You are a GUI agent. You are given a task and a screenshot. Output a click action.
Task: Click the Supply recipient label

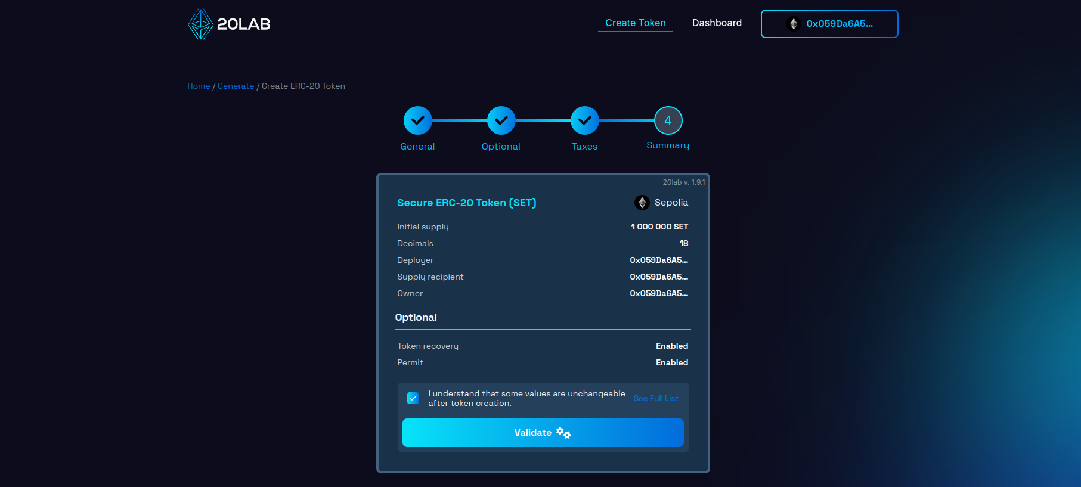[x=430, y=277]
